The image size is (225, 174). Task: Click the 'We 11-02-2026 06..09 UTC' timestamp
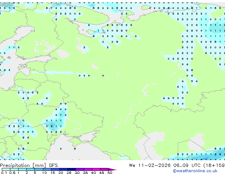[165, 165]
